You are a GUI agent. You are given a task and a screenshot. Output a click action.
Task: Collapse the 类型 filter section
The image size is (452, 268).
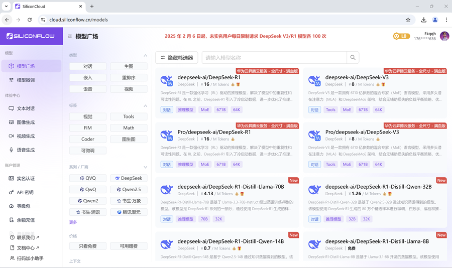145,55
